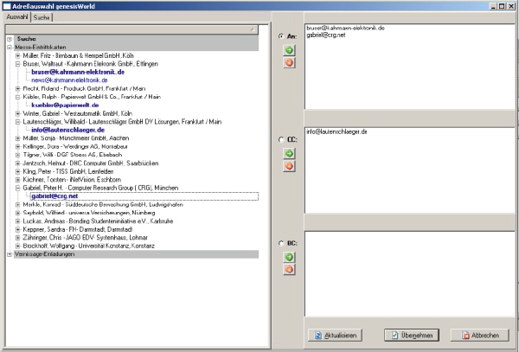Select news@kahrmann-elektronik.de address
Viewport: 519px width, 352px height.
coord(69,80)
